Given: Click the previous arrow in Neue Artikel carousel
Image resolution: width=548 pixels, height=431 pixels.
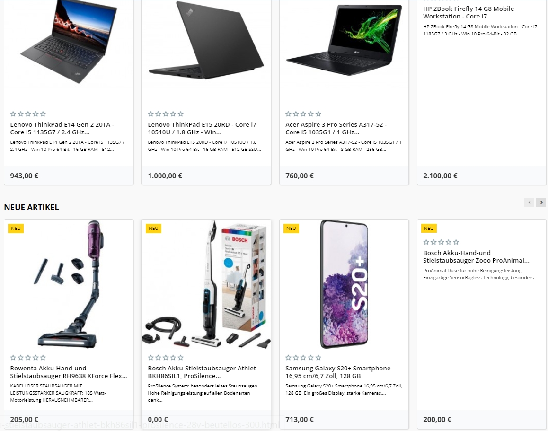Looking at the screenshot, I should pos(529,202).
